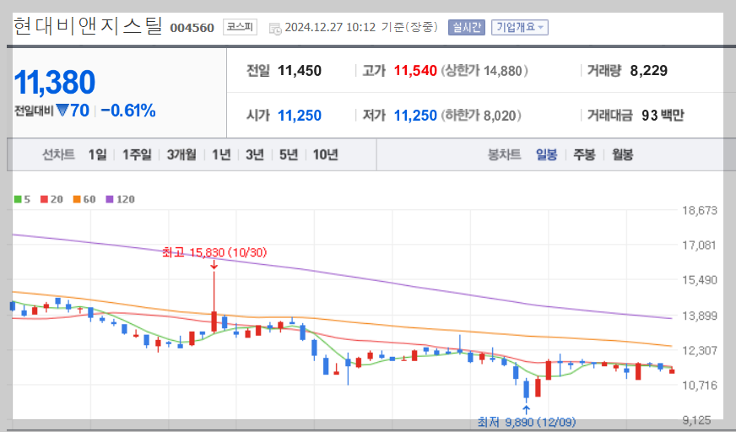736x432 pixels.
Task: Click the upper limit price 14,880
Action: coord(503,71)
